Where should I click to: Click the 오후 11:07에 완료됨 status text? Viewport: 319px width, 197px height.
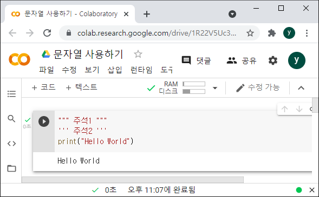(161, 190)
